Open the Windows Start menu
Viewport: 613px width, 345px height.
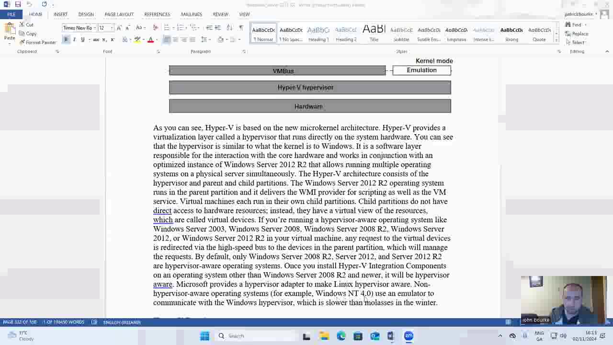coord(204,336)
